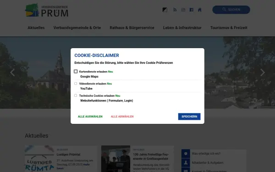Click the home icon in header
The width and height of the screenshot is (275, 172).
pos(199,10)
